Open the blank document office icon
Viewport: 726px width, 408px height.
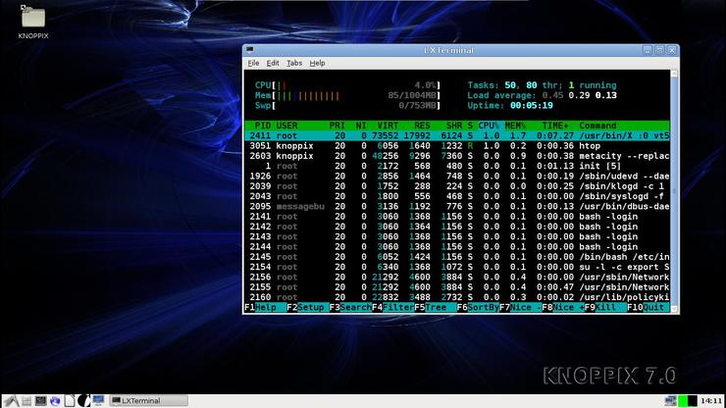coord(69,400)
